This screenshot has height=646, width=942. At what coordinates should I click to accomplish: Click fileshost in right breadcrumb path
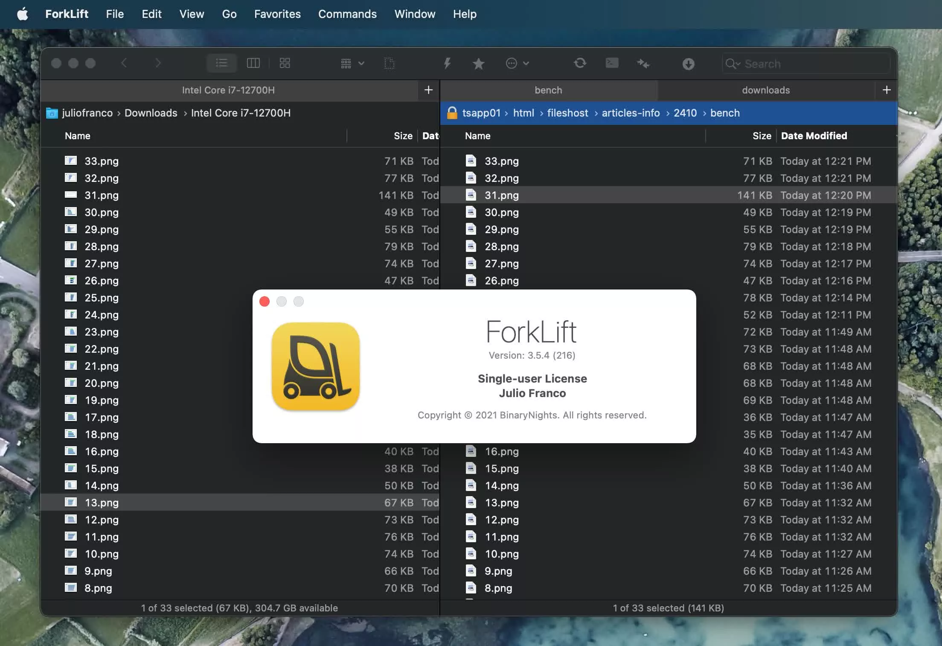pyautogui.click(x=567, y=113)
